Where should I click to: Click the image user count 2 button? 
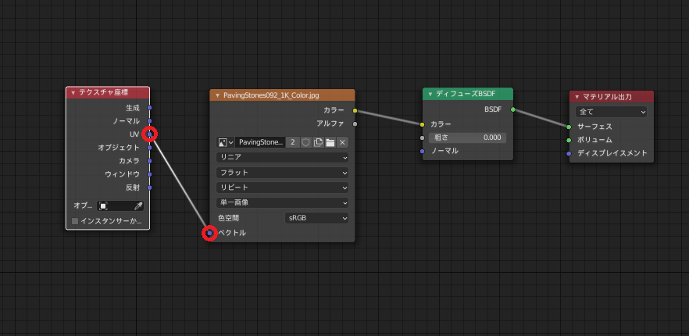click(293, 142)
